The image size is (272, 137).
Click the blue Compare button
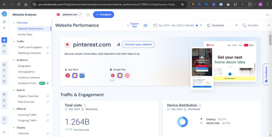pyautogui.click(x=104, y=15)
